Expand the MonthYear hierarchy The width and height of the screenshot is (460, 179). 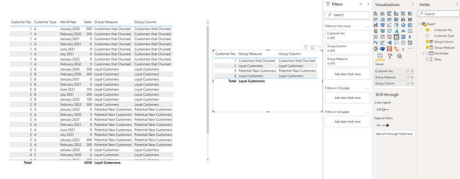(x=423, y=53)
